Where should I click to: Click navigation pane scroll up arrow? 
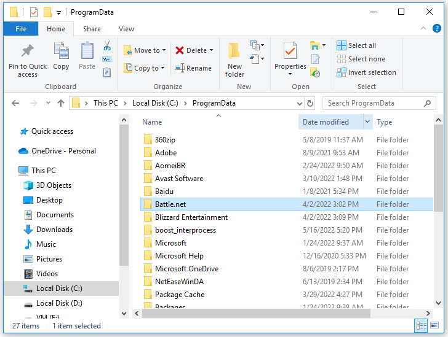tap(124, 120)
